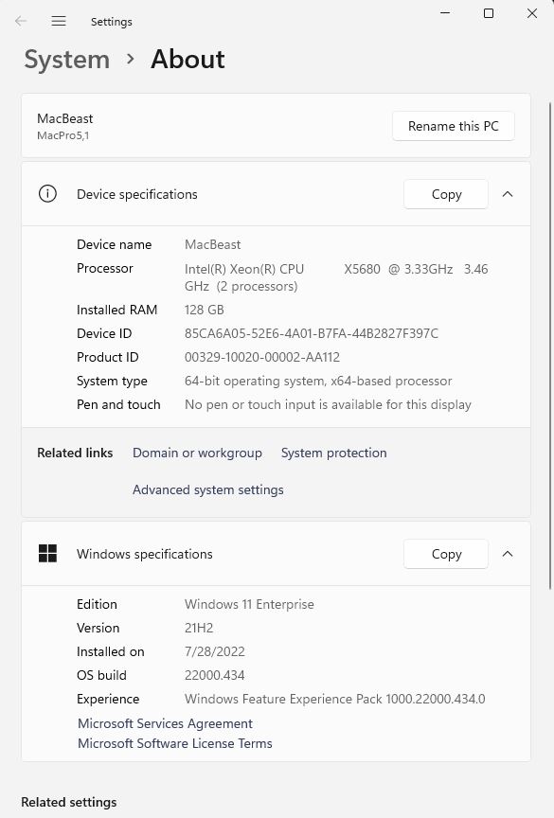Click the Related settings heading
The width and height of the screenshot is (554, 818).
[x=69, y=802]
